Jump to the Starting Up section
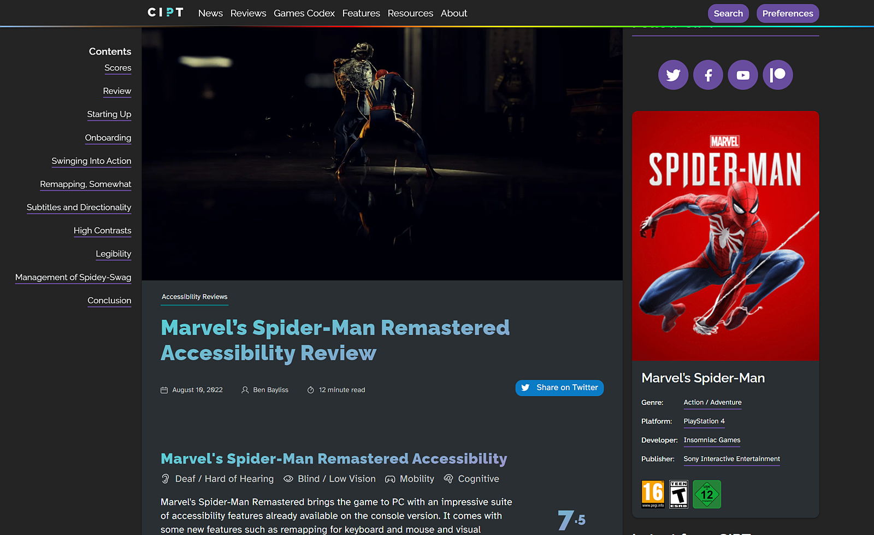Screen dimensions: 874x535 (x=109, y=114)
